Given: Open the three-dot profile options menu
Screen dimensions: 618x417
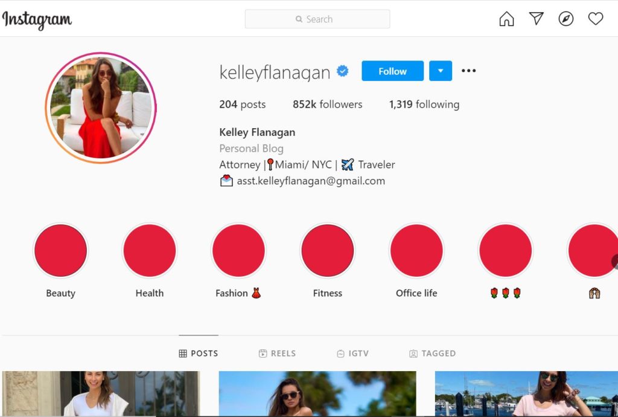Looking at the screenshot, I should [x=468, y=71].
